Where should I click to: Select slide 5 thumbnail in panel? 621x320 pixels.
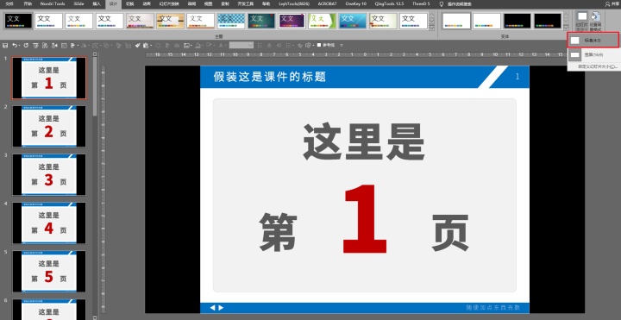pyautogui.click(x=48, y=272)
